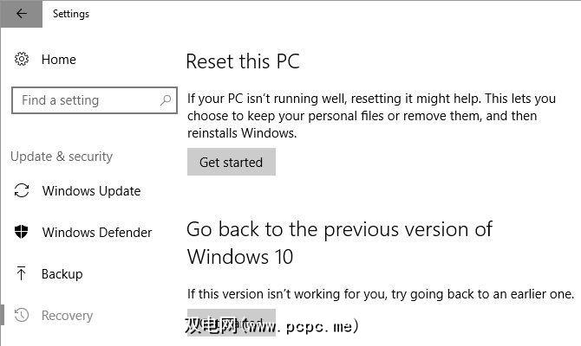Click the Recovery clock icon
Screen dimensions: 581x346
pyautogui.click(x=23, y=316)
